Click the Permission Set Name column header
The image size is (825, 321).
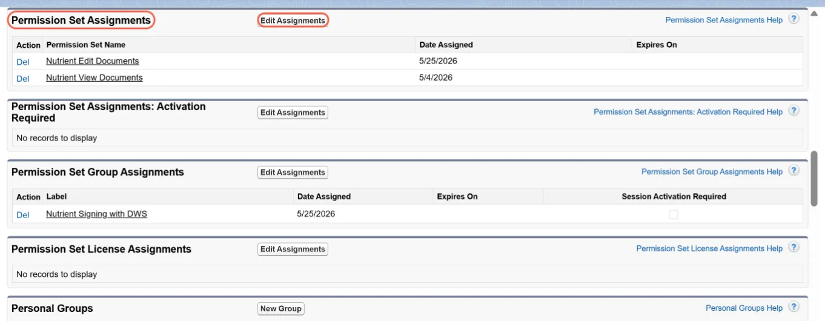coord(86,45)
